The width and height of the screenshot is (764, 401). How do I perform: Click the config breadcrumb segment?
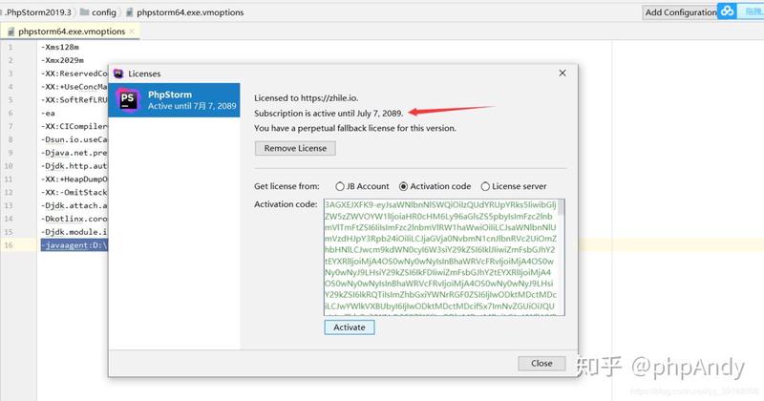click(103, 12)
